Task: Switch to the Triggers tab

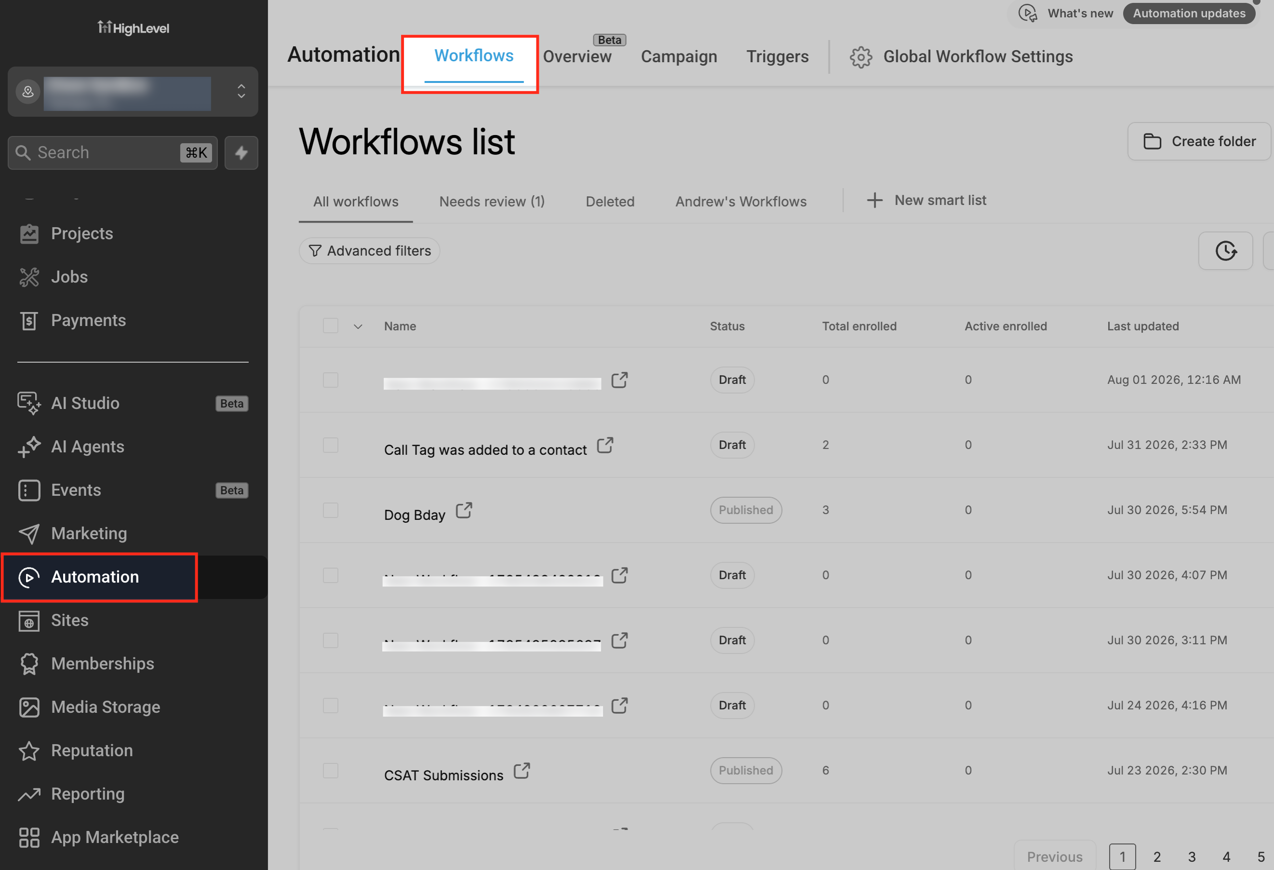Action: [x=778, y=56]
